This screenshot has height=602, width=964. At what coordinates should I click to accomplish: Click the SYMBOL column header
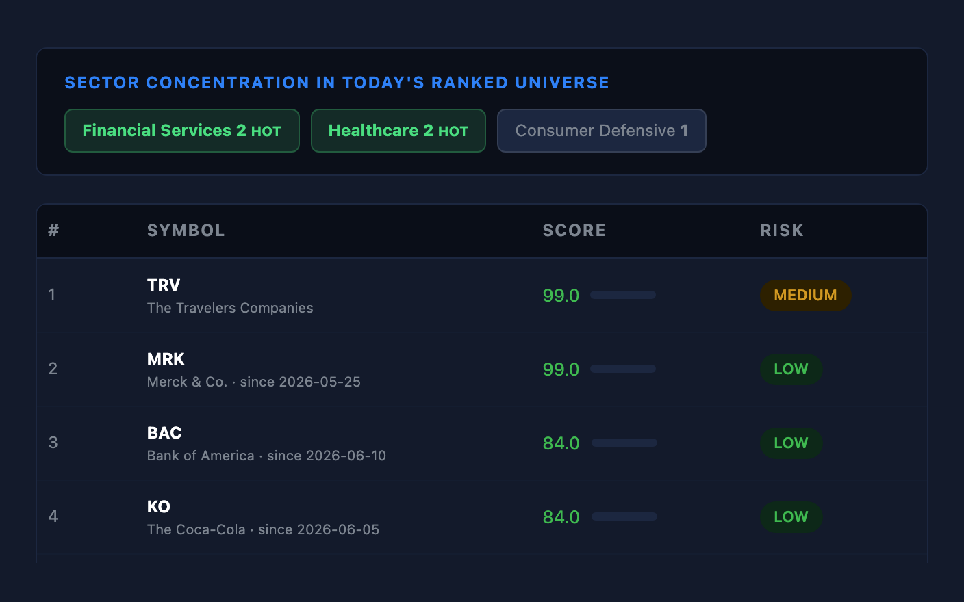tap(186, 231)
